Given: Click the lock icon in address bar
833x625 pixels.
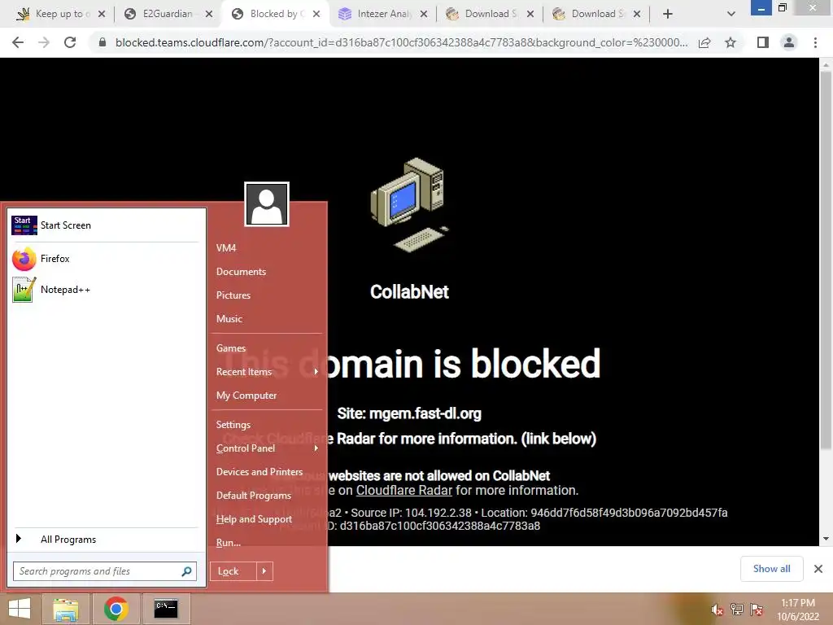Looking at the screenshot, I should [102, 42].
